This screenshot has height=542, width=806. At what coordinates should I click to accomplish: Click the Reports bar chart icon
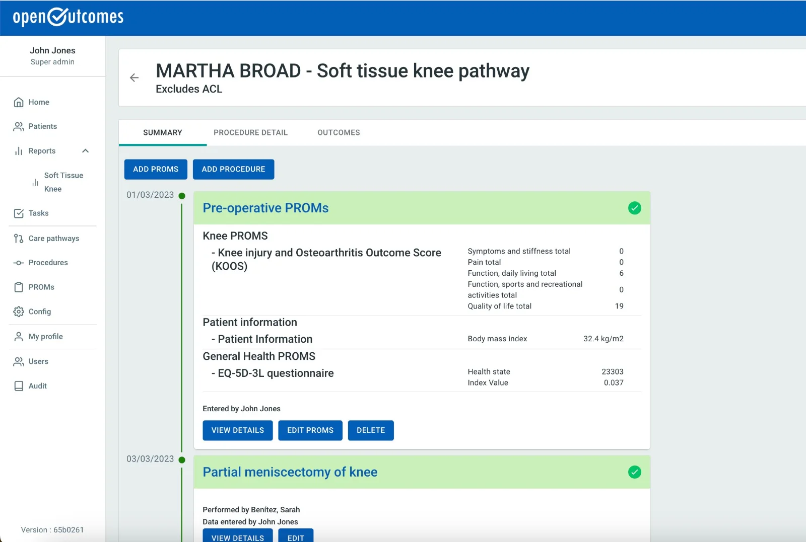[19, 151]
